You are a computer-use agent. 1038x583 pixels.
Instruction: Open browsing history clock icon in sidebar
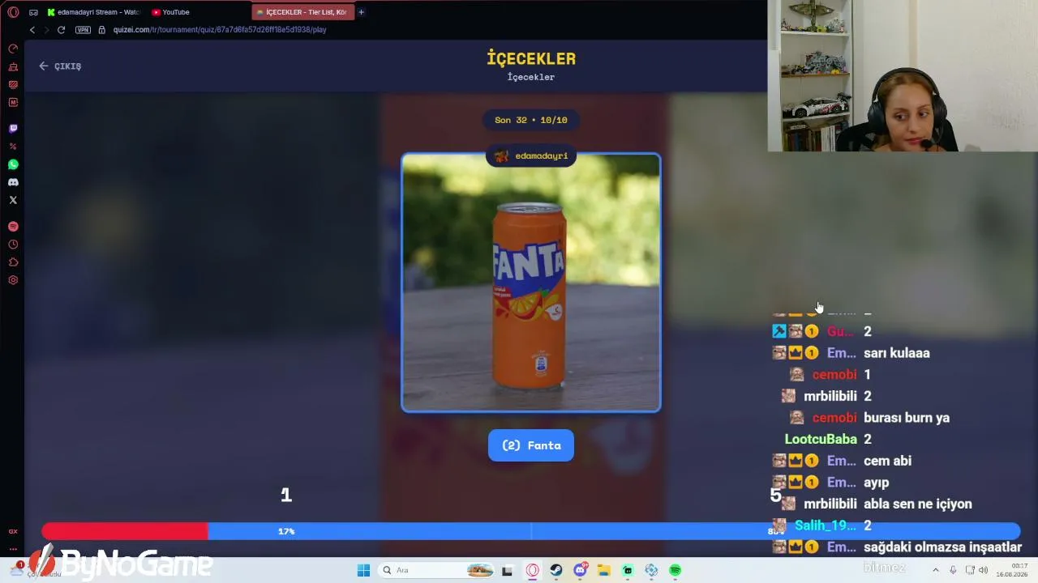(x=13, y=245)
